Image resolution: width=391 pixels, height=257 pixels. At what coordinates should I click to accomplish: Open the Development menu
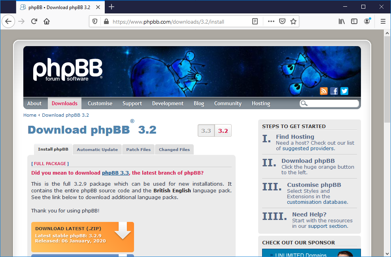click(168, 103)
